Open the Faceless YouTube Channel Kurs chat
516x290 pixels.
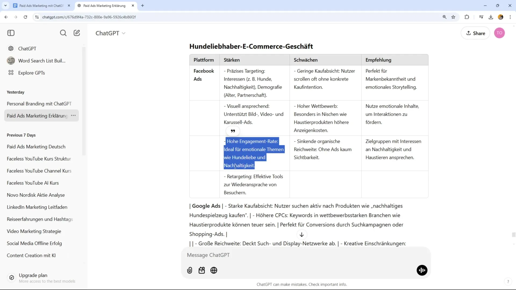[42, 171]
